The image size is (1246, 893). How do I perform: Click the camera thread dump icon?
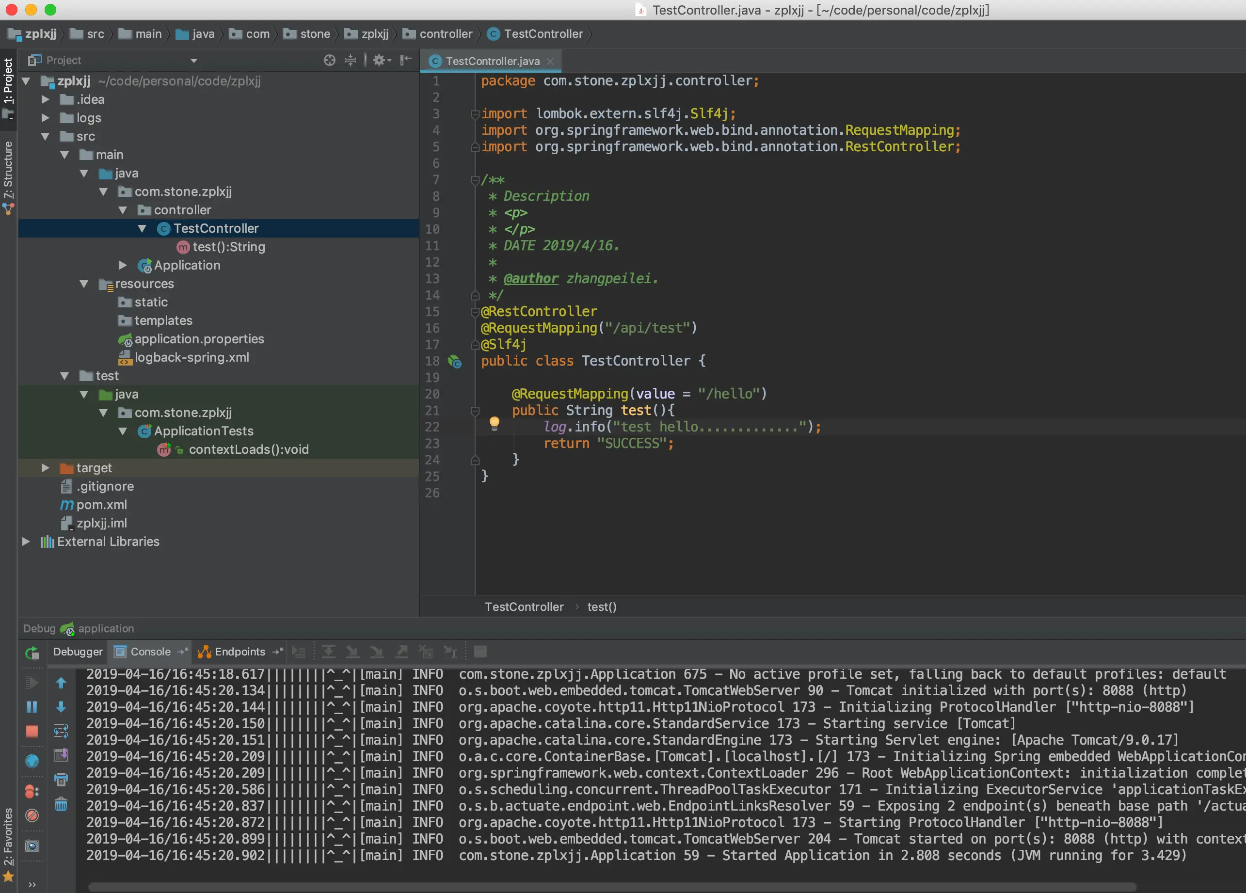[x=32, y=846]
